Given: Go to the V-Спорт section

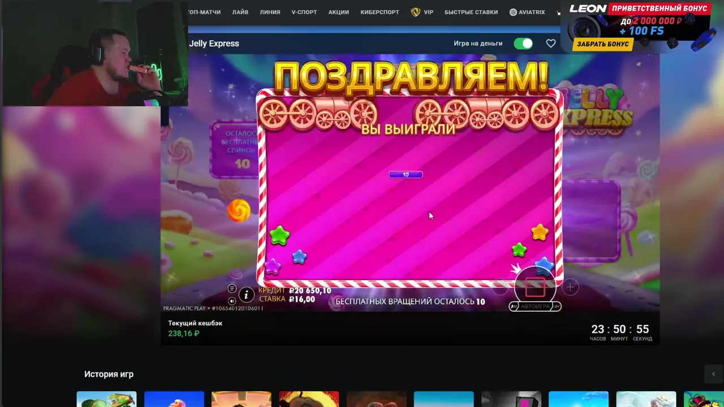Looking at the screenshot, I should coord(304,12).
